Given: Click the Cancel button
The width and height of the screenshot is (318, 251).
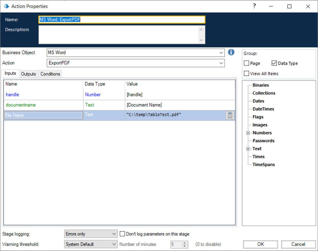Looking at the screenshot, I should [298, 244].
